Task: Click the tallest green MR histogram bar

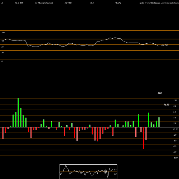Action: (x=18, y=113)
